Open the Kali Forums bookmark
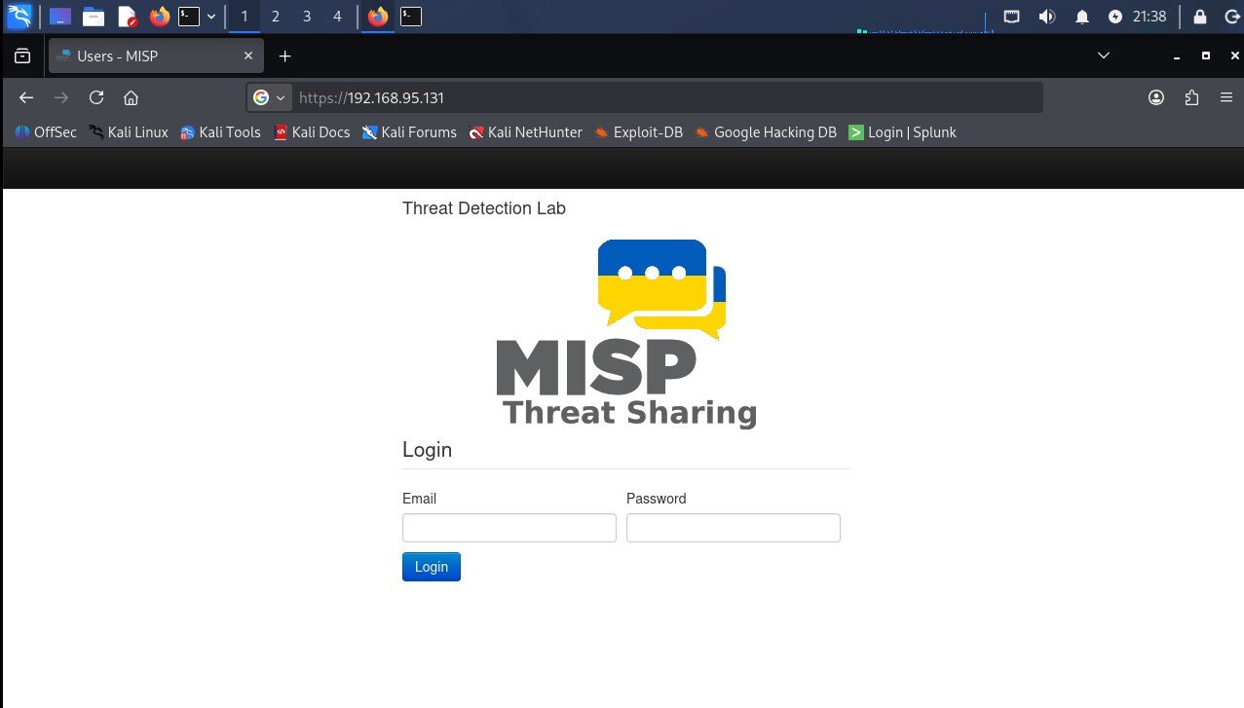Screen dimensions: 1244x708 click(x=409, y=132)
